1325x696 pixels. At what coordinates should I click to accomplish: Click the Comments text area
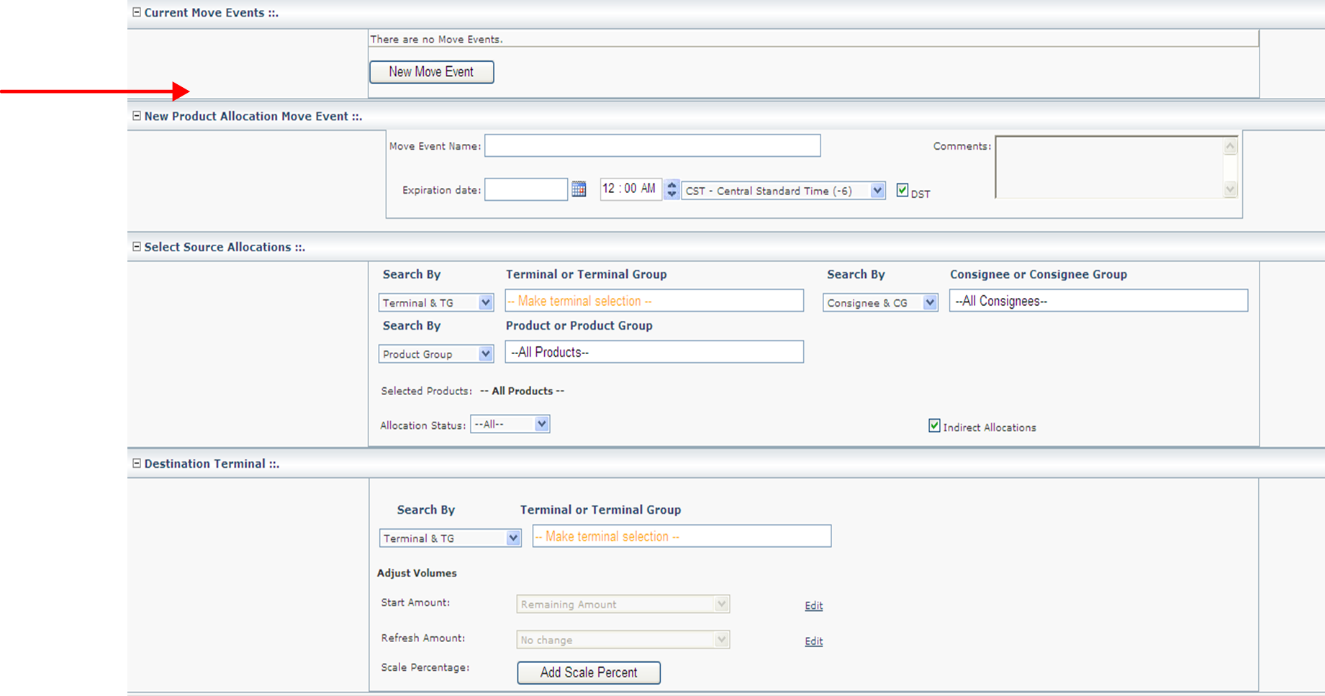click(1108, 167)
